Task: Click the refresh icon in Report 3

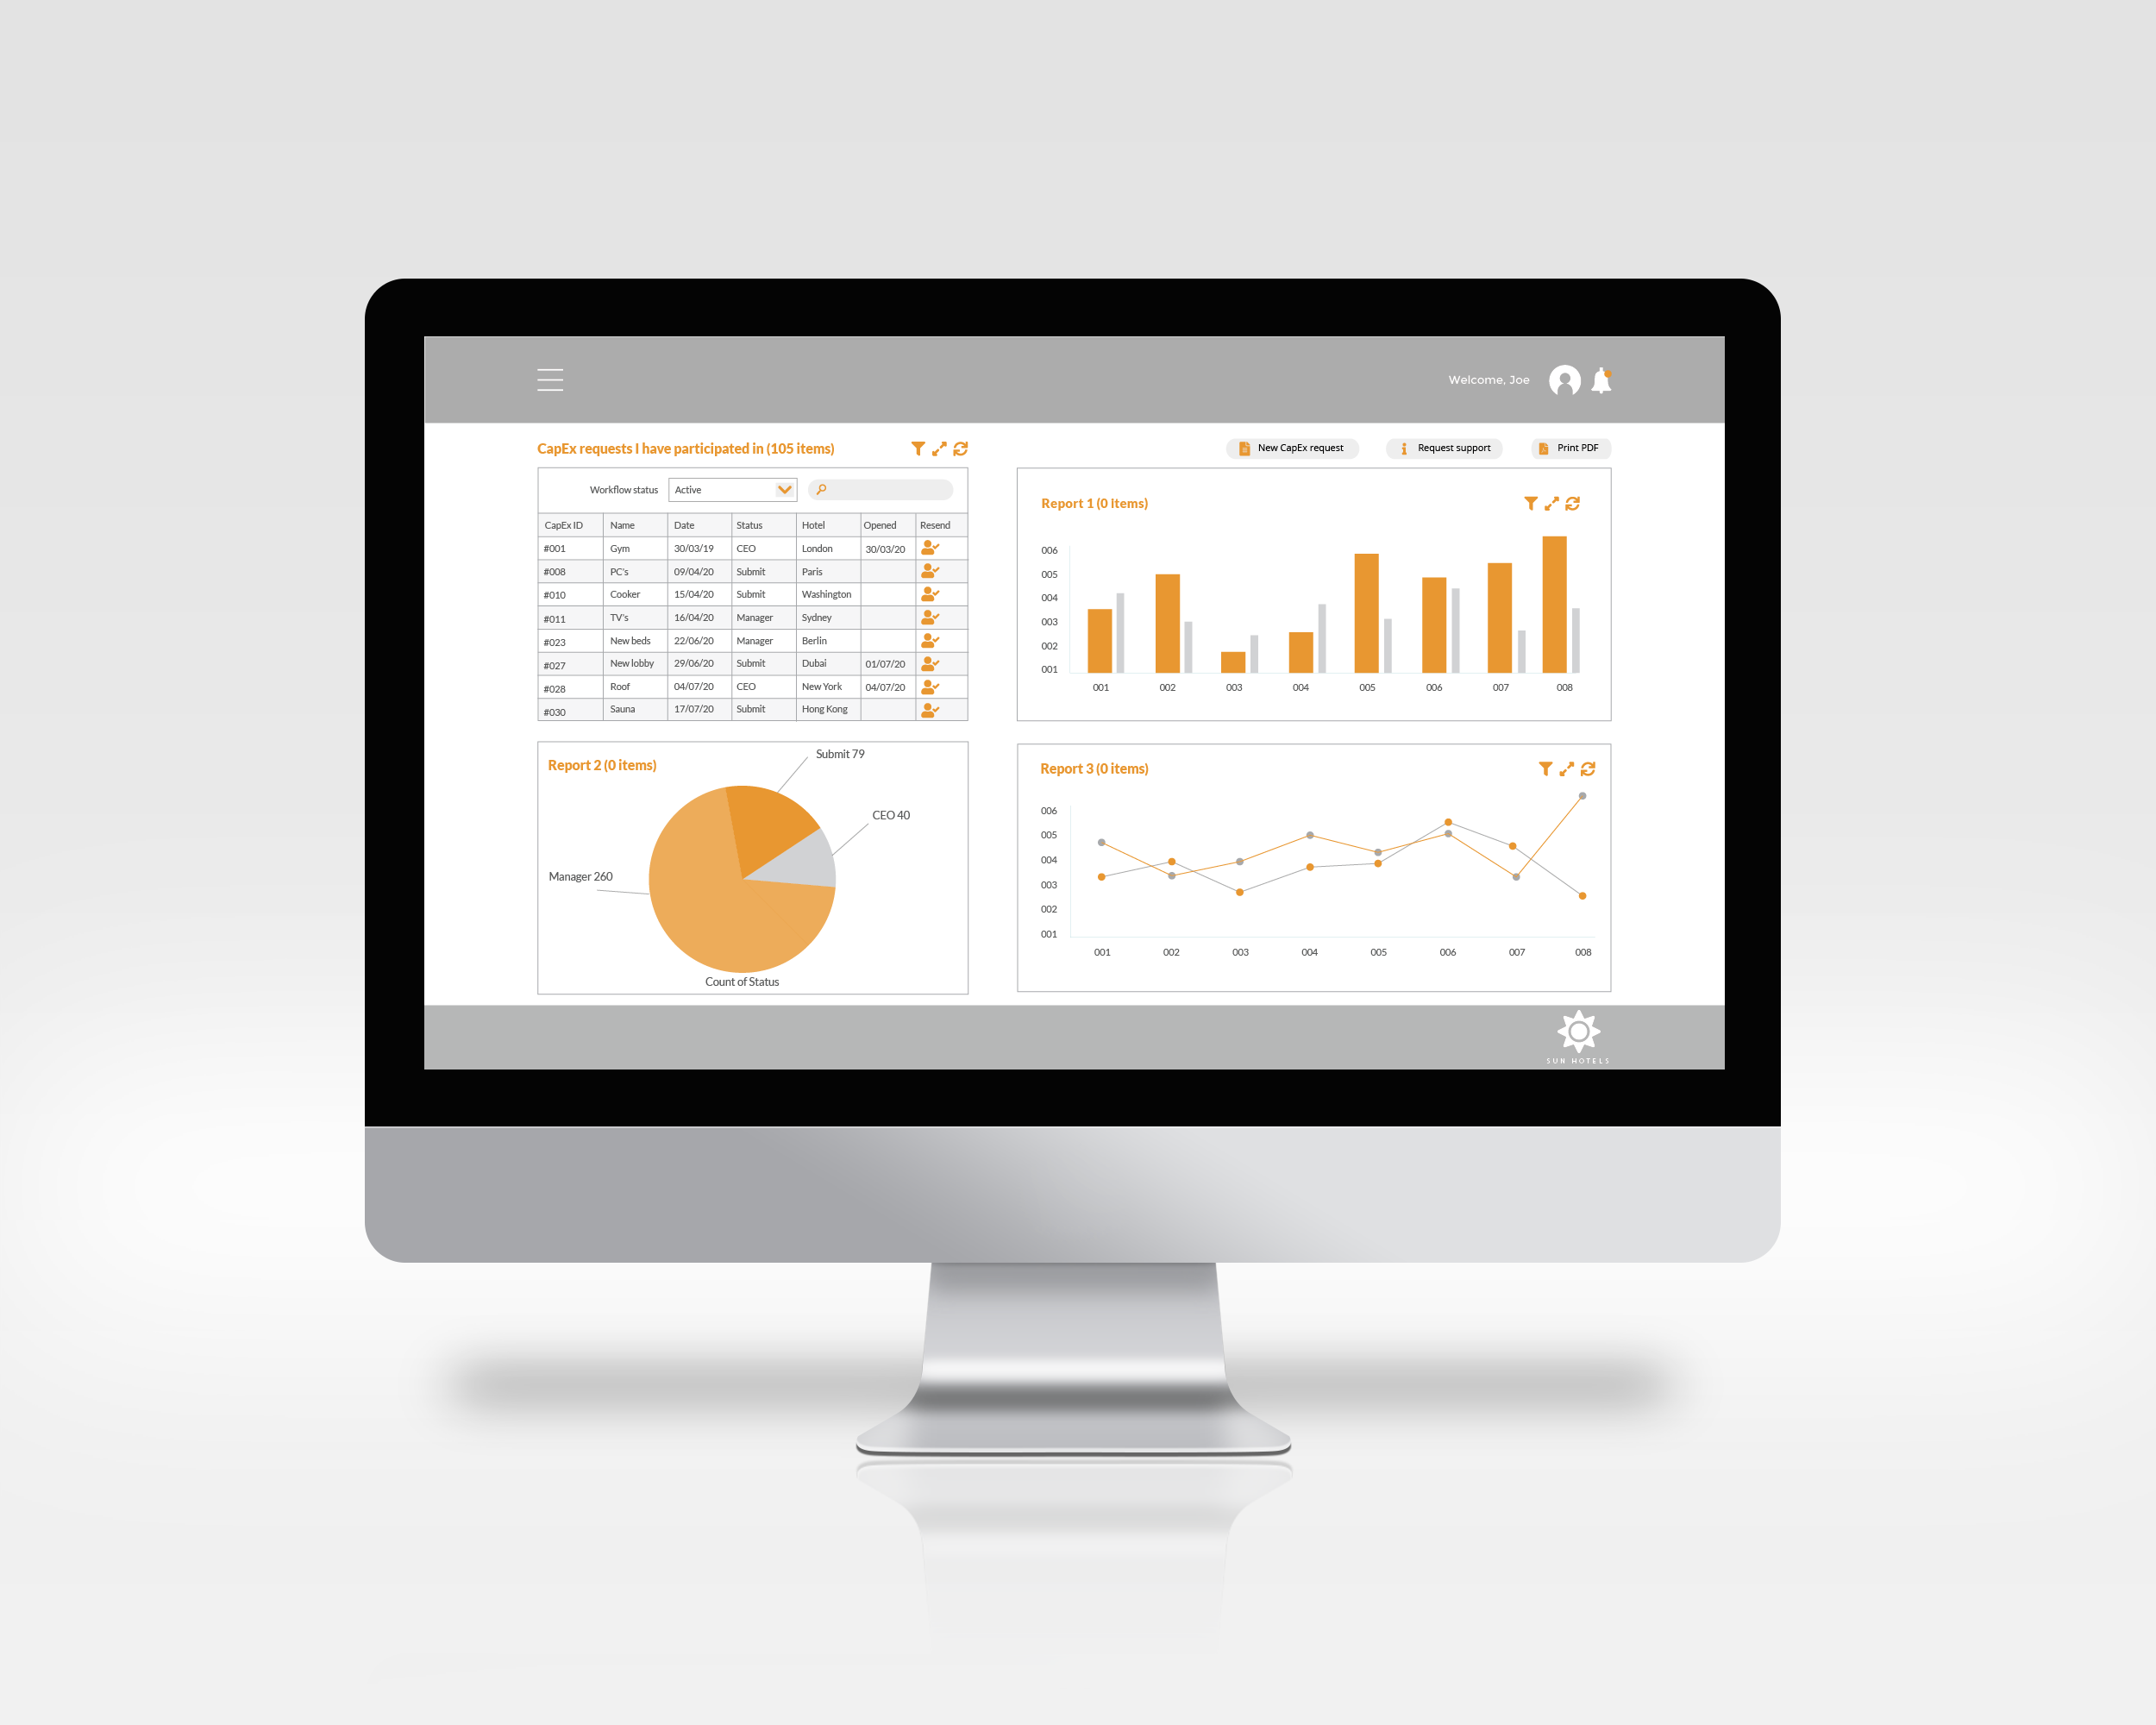Action: [1583, 771]
